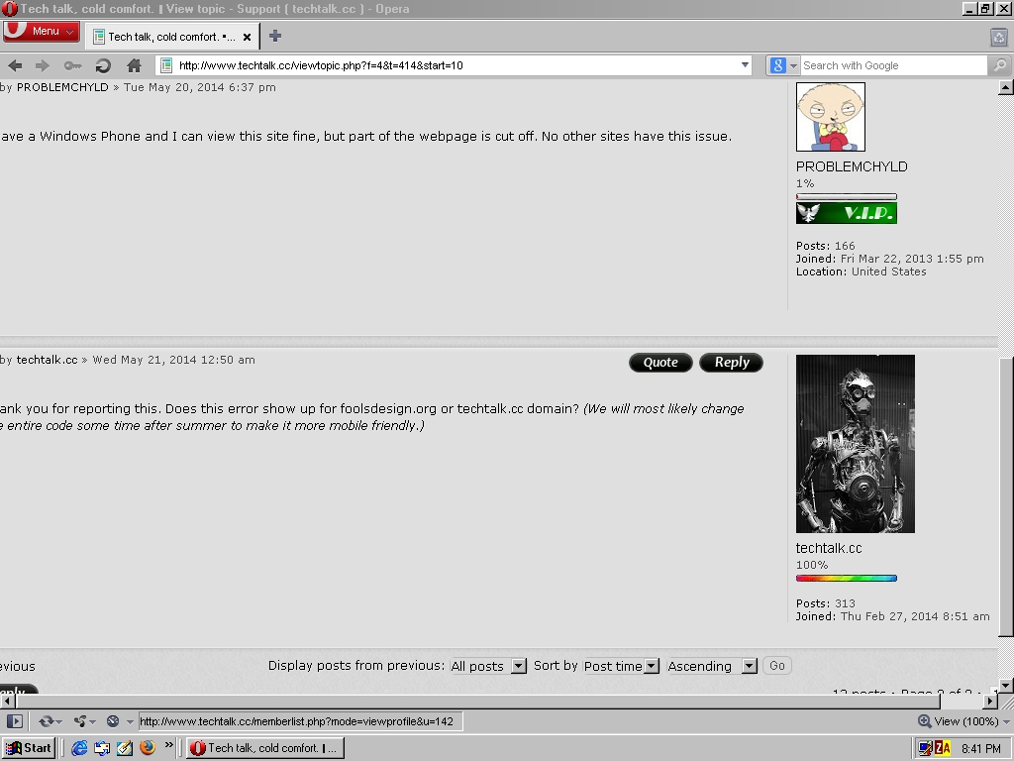Expand the address bar history dropdown
Image resolution: width=1014 pixels, height=761 pixels.
point(745,65)
